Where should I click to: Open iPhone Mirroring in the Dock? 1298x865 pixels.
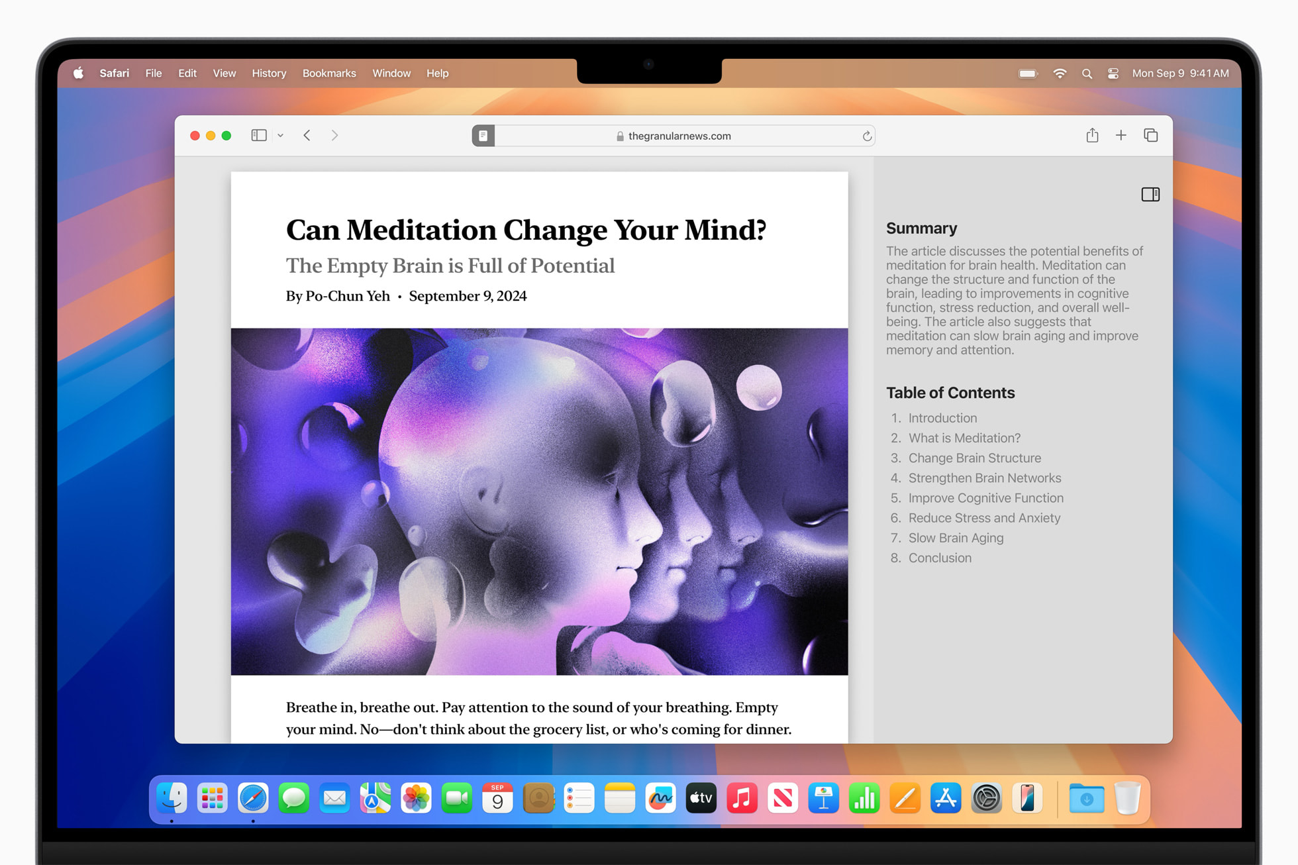(1027, 798)
